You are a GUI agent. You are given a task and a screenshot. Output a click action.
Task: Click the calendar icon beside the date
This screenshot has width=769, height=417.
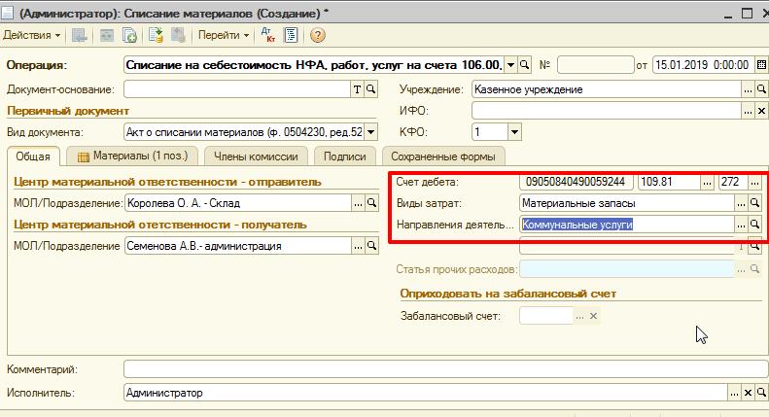[x=760, y=65]
